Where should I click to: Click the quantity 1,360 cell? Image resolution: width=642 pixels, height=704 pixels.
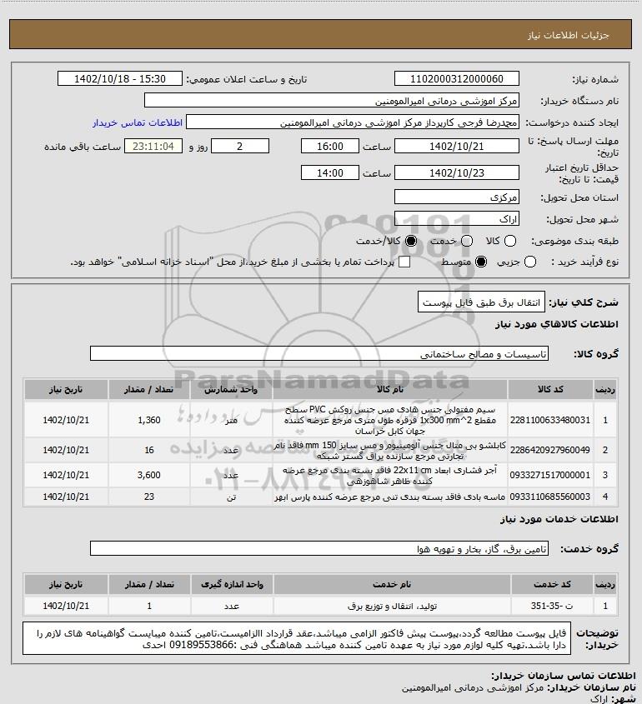pyautogui.click(x=149, y=420)
